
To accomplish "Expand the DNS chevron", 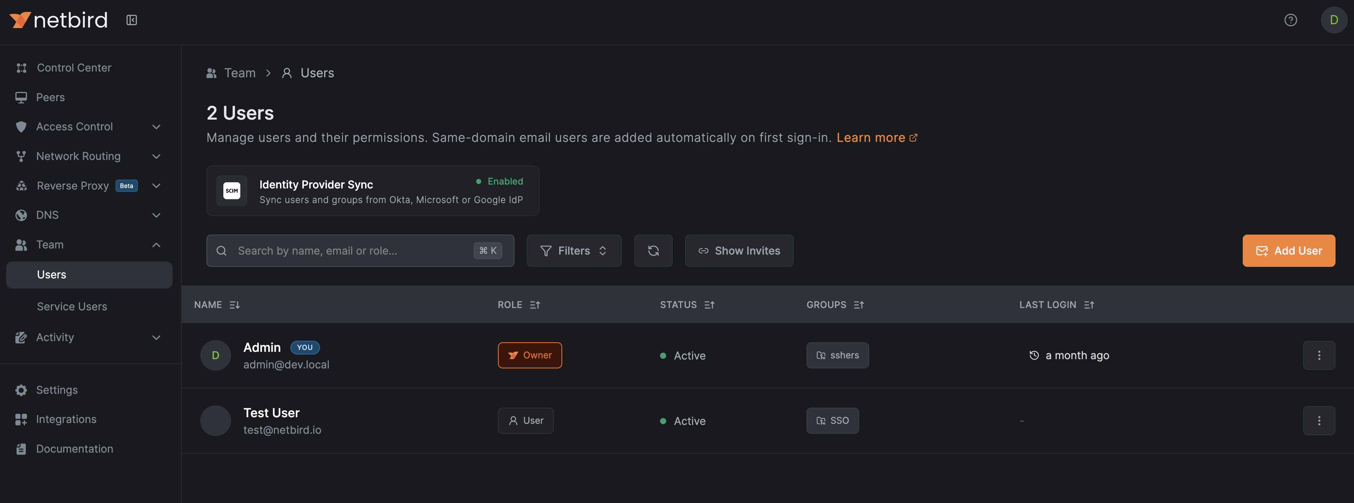I will [156, 215].
